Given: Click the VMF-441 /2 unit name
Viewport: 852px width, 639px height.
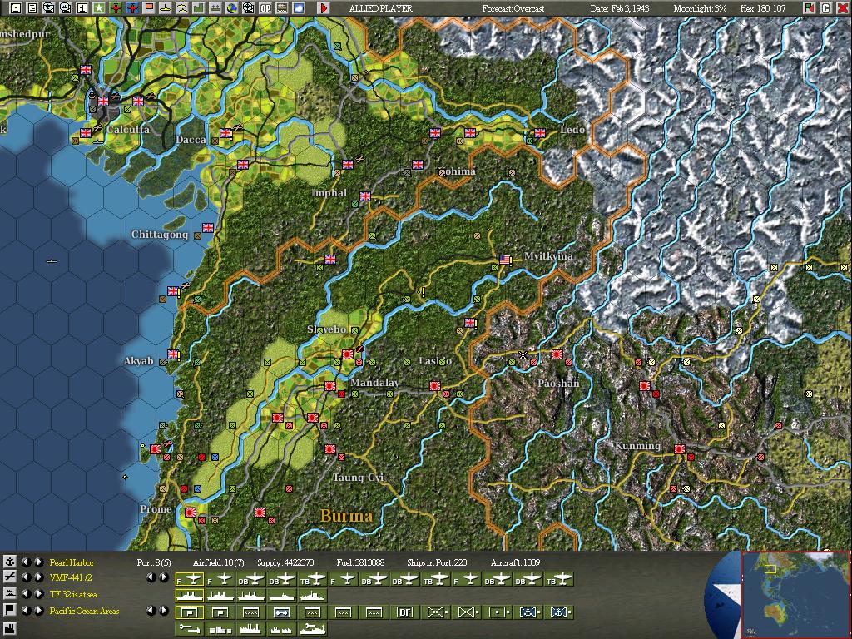Looking at the screenshot, I should coord(72,577).
